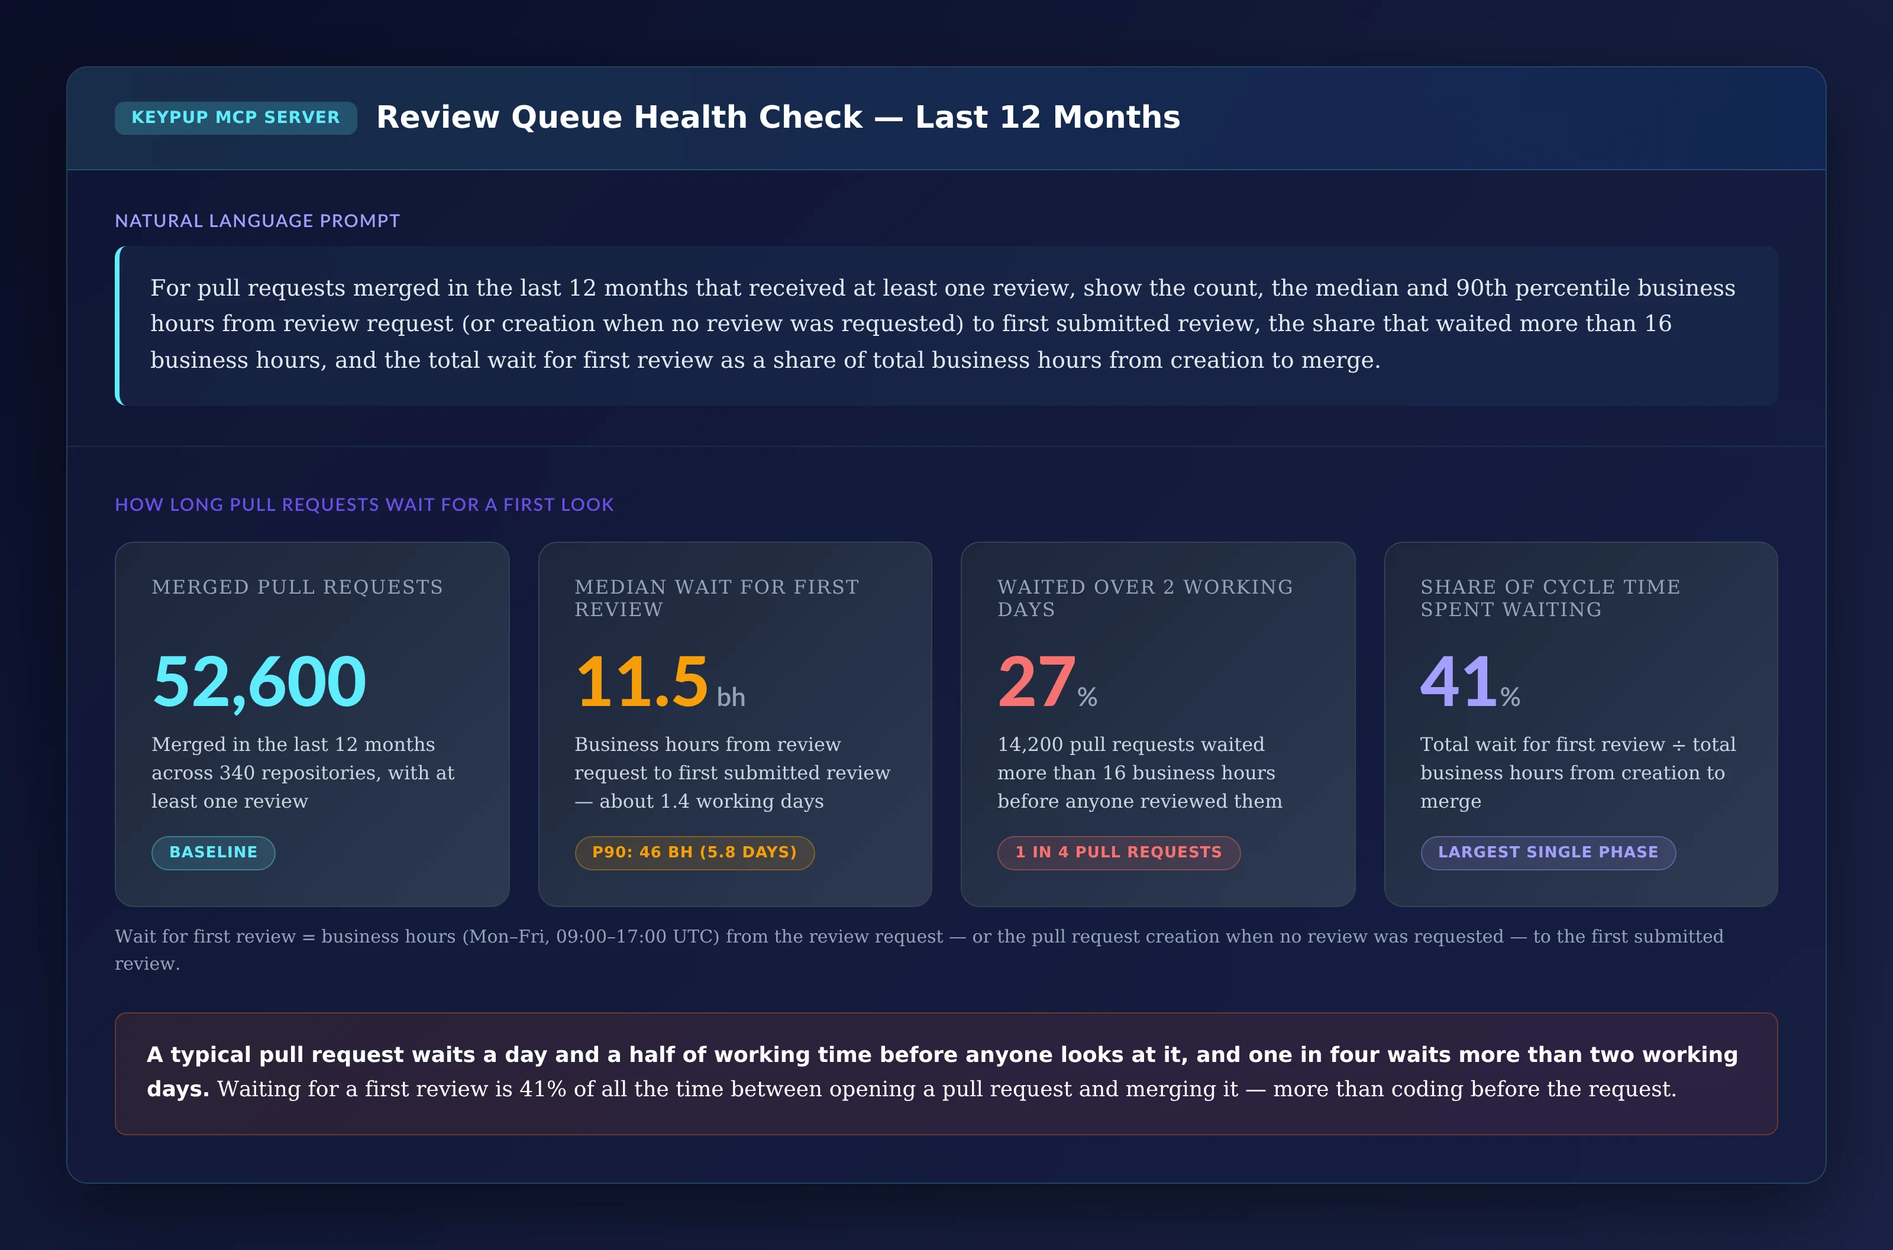Click the P90: 46 BH (5.8 DAYS) pill
Screen dimensions: 1893x1250
(694, 852)
